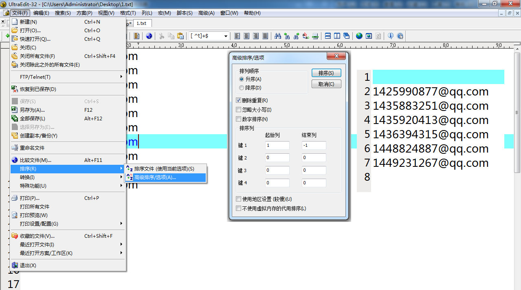Uncheck 删除重复 checkbox
The width and height of the screenshot is (521, 290).
[x=239, y=100]
